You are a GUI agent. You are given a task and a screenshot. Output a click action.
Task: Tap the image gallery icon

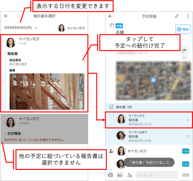coord(120,175)
